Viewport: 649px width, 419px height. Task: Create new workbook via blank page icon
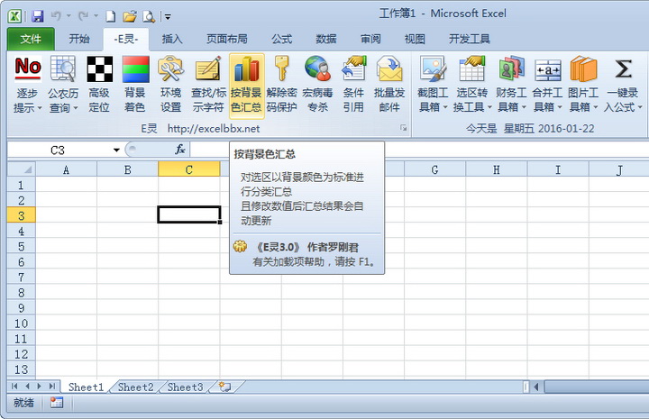[111, 16]
